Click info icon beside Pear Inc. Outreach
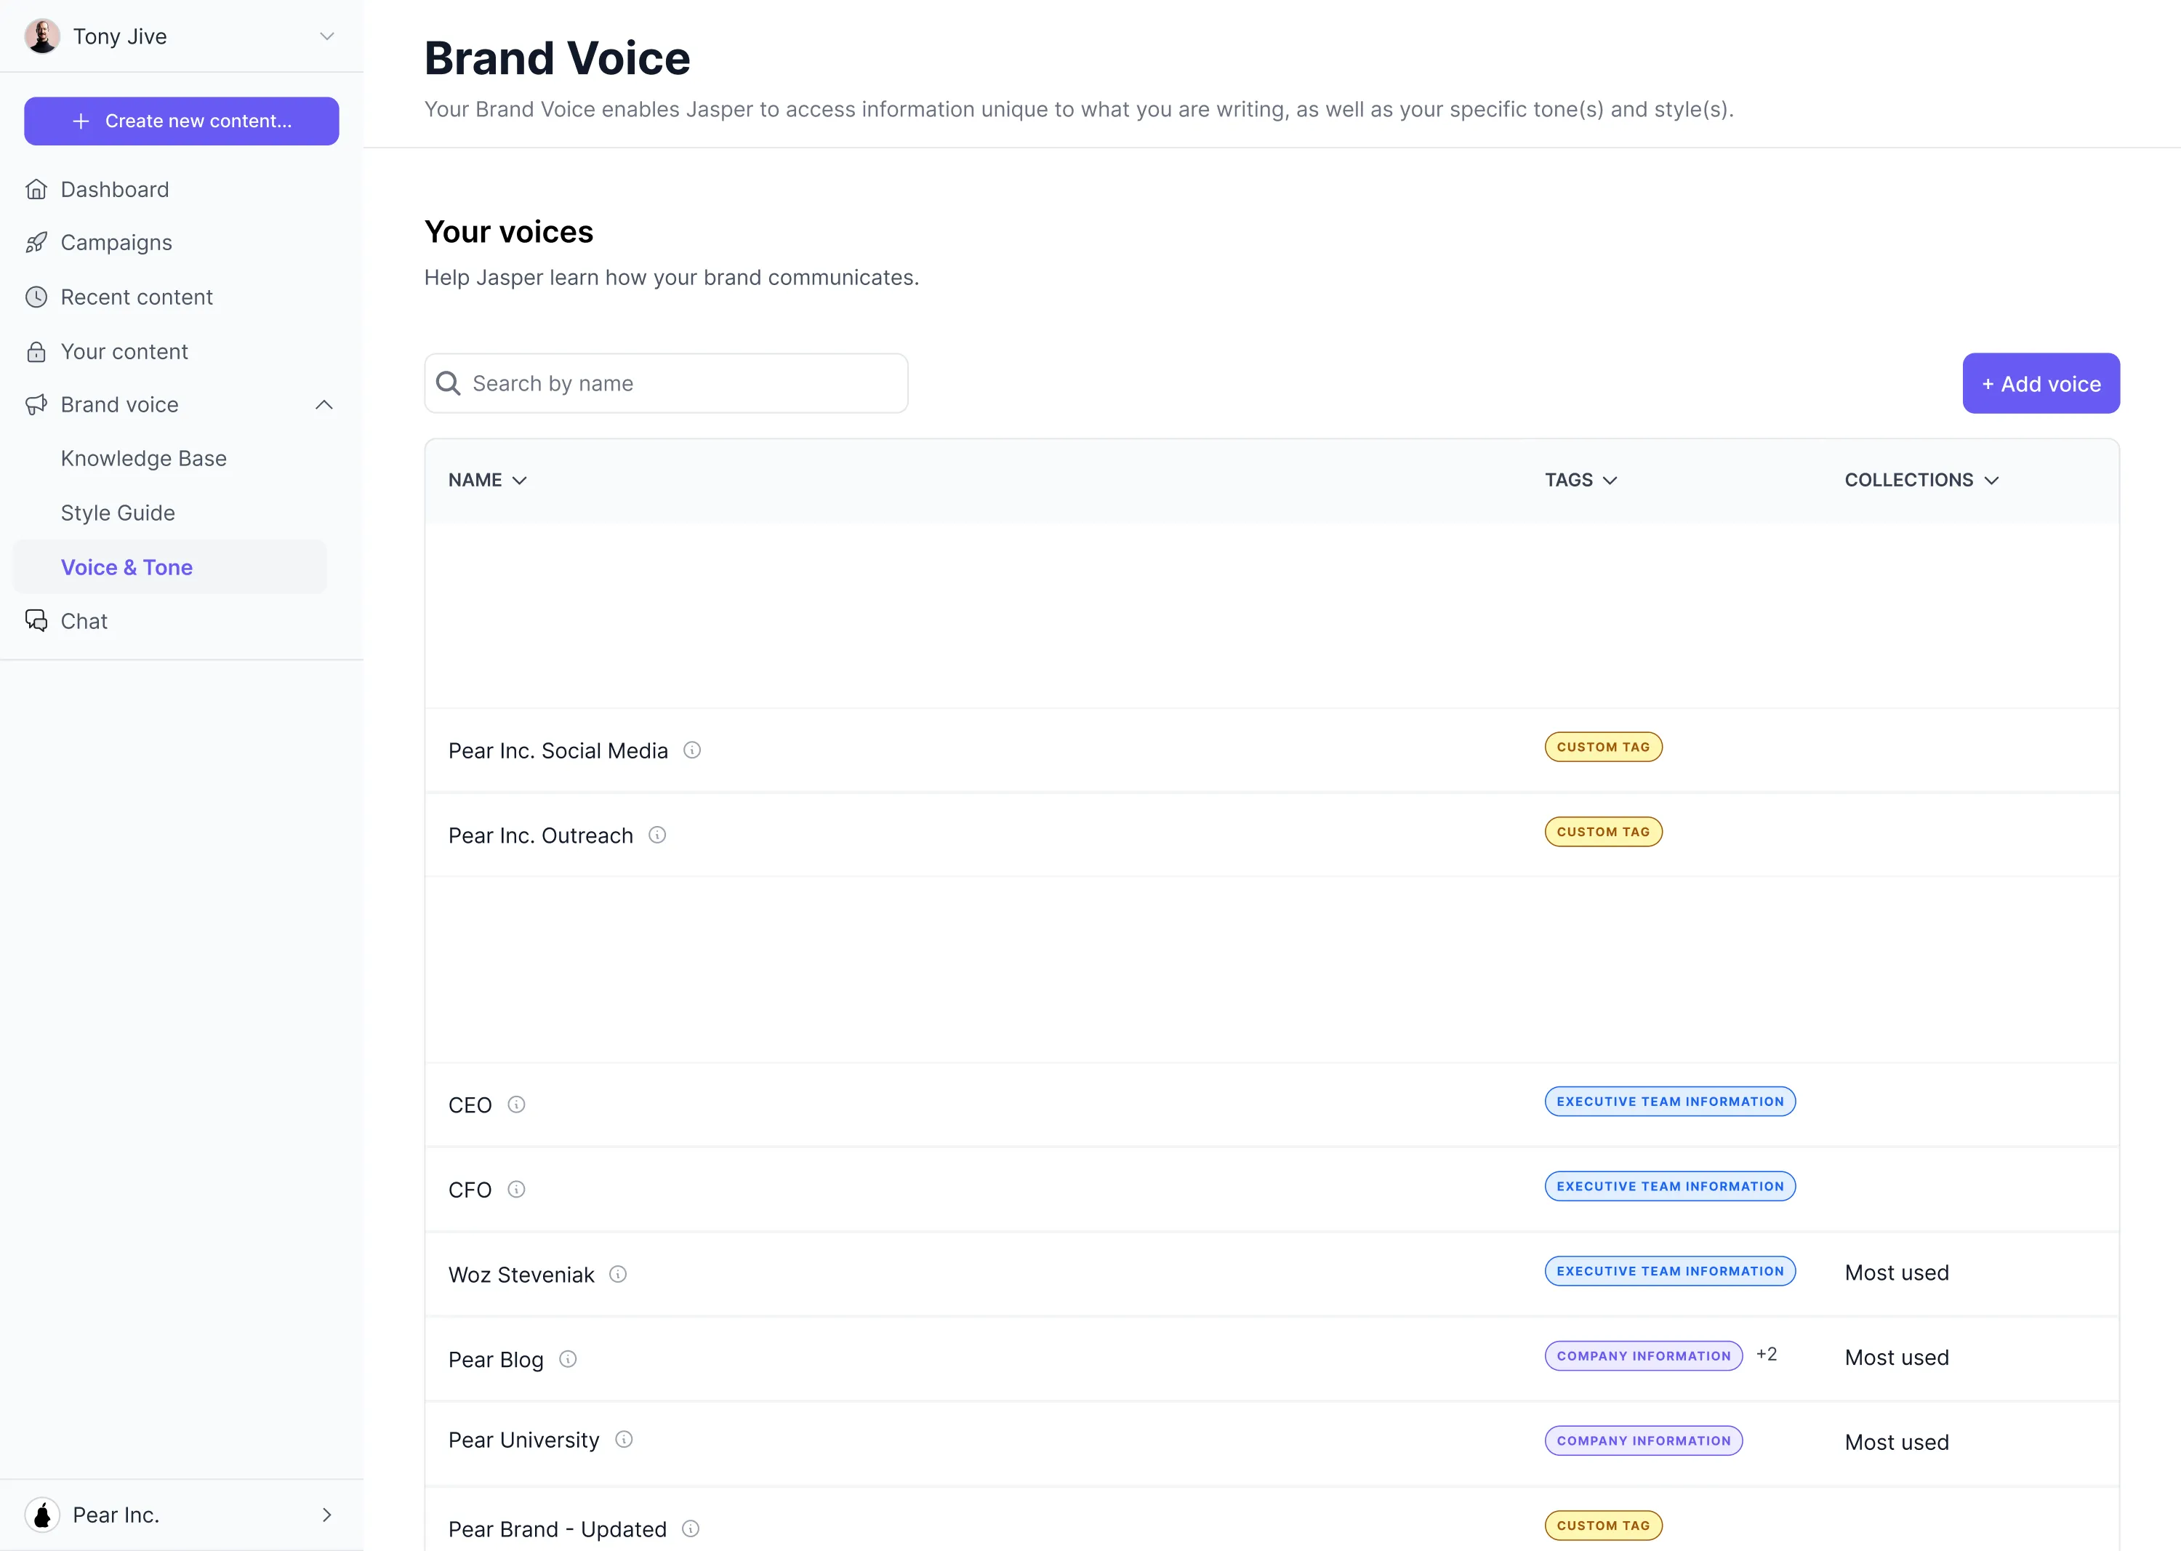This screenshot has height=1551, width=2181. click(657, 835)
